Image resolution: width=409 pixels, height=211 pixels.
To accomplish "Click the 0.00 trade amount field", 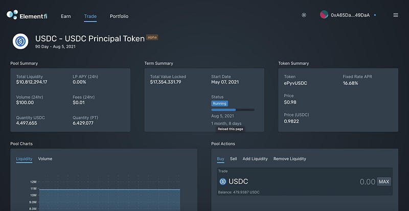I will [367, 182].
